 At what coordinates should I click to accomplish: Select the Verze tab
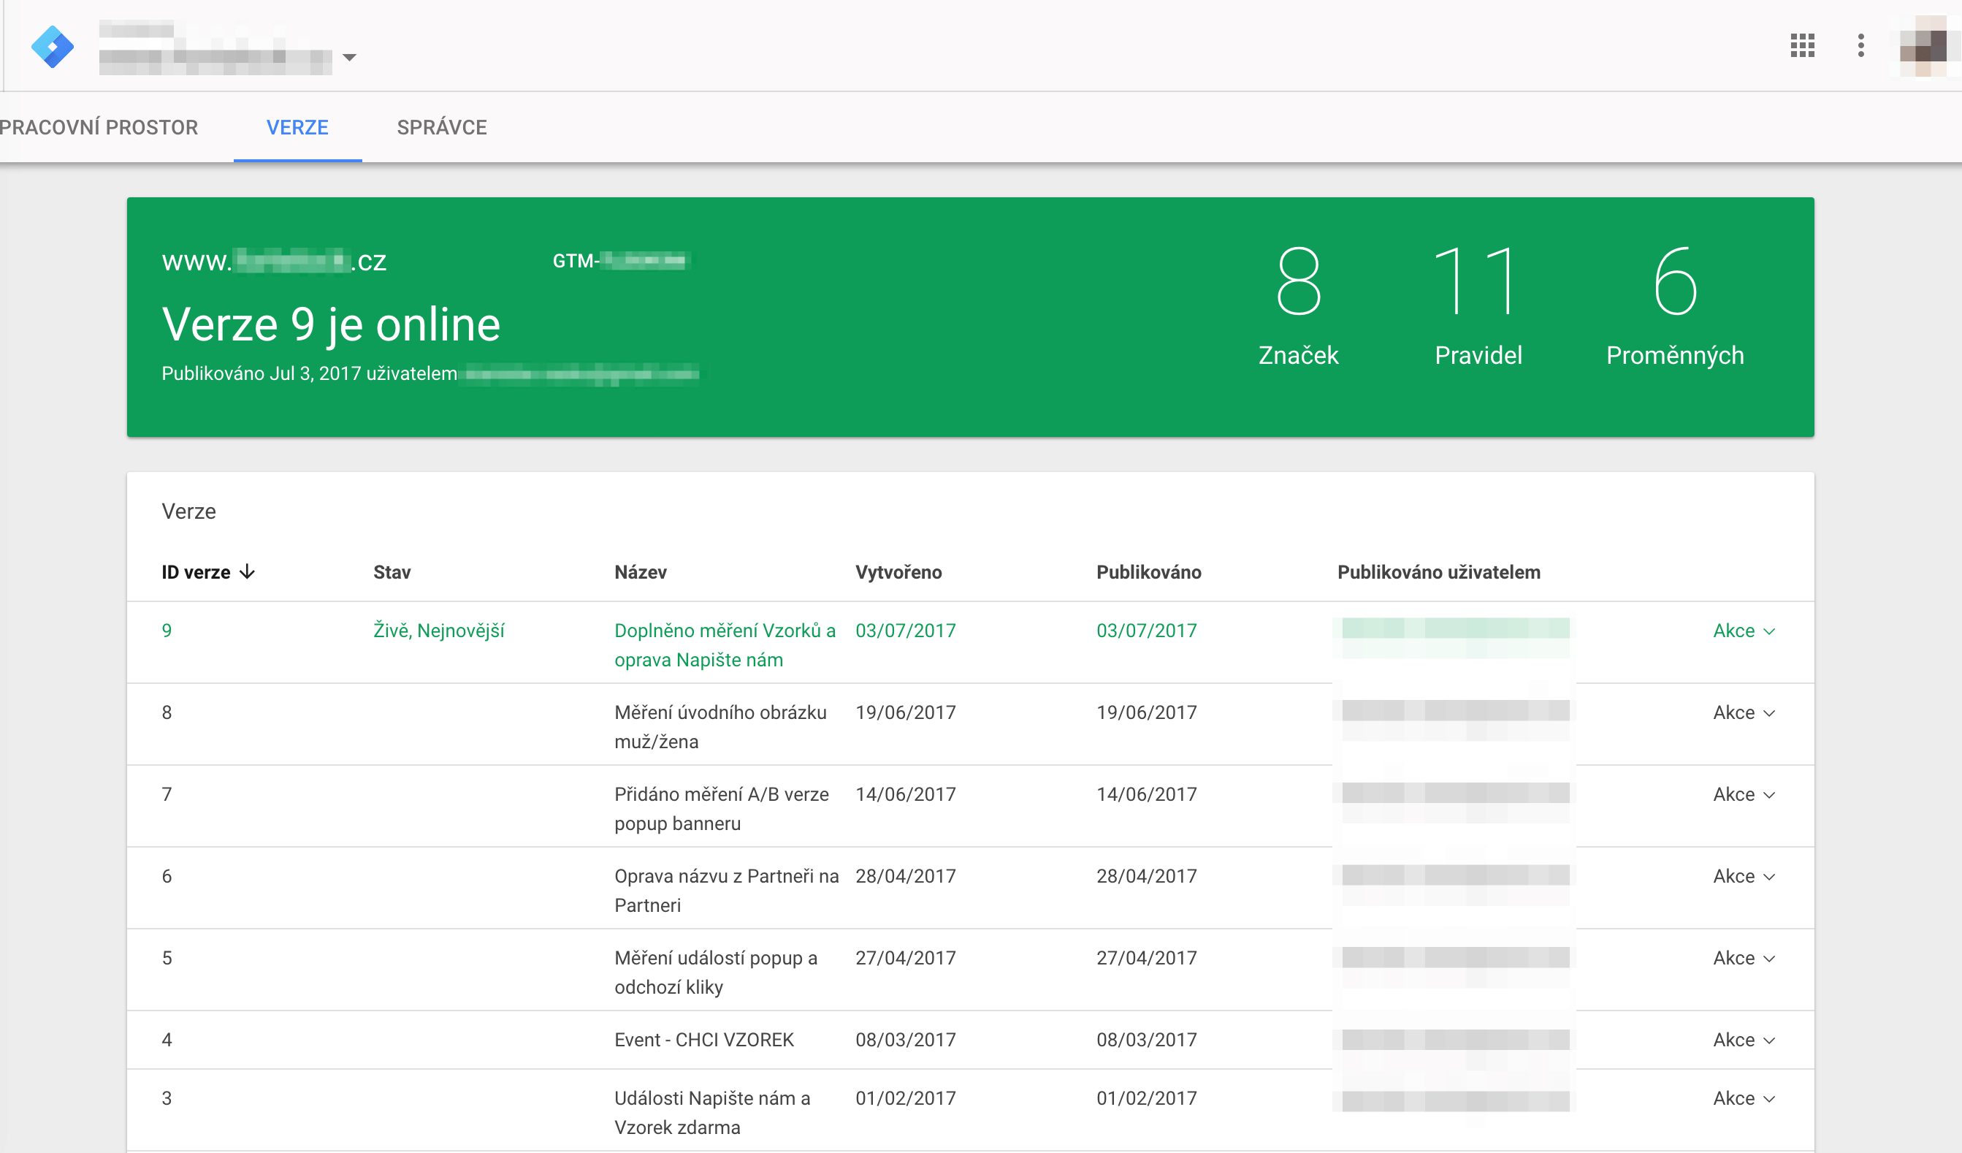tap(297, 127)
